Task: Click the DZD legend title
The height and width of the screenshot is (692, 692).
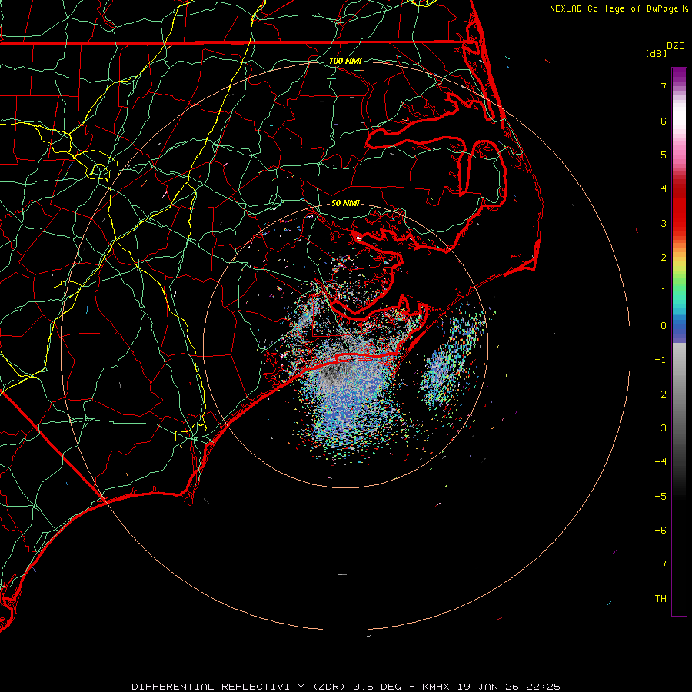Action: [x=675, y=46]
